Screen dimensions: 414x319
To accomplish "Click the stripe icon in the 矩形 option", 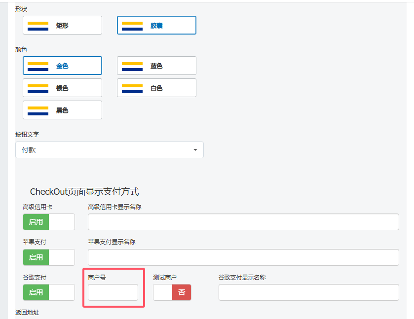I will pyautogui.click(x=38, y=26).
